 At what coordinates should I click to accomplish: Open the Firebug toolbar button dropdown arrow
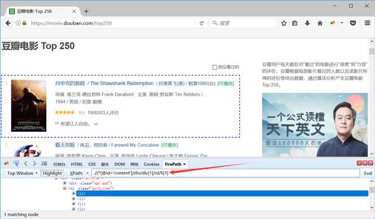click(x=342, y=23)
